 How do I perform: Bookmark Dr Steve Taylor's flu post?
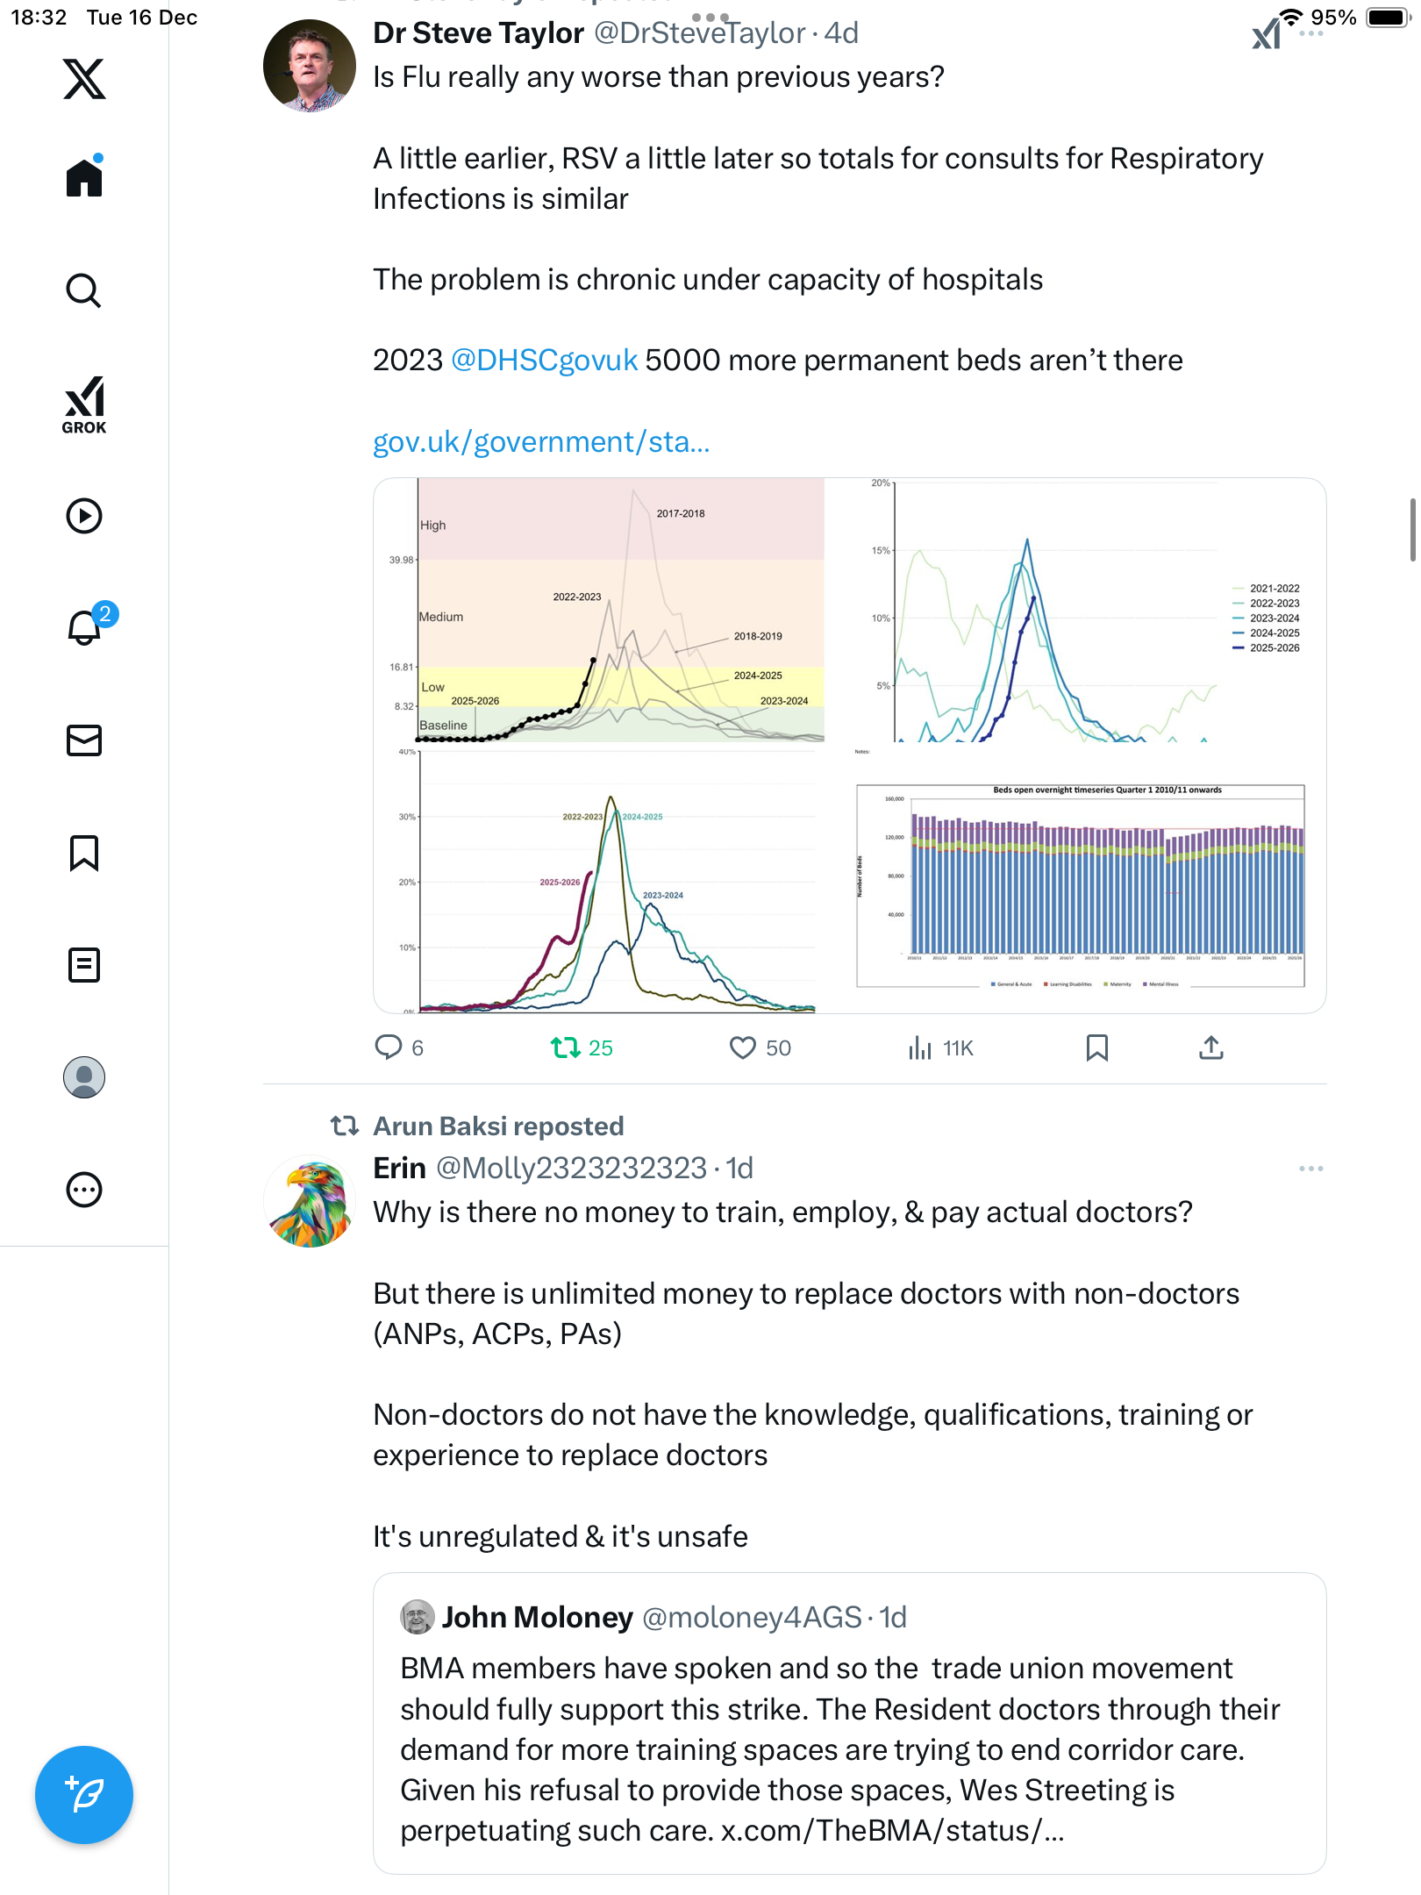coord(1096,1048)
